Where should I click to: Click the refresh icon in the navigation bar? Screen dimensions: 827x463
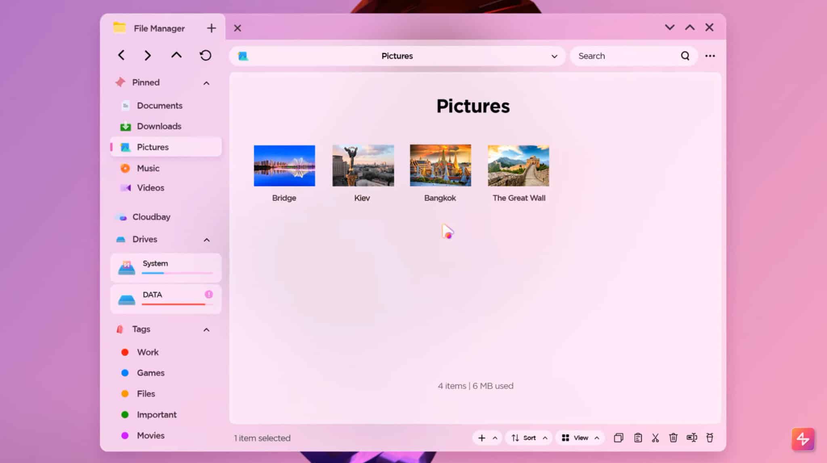206,55
